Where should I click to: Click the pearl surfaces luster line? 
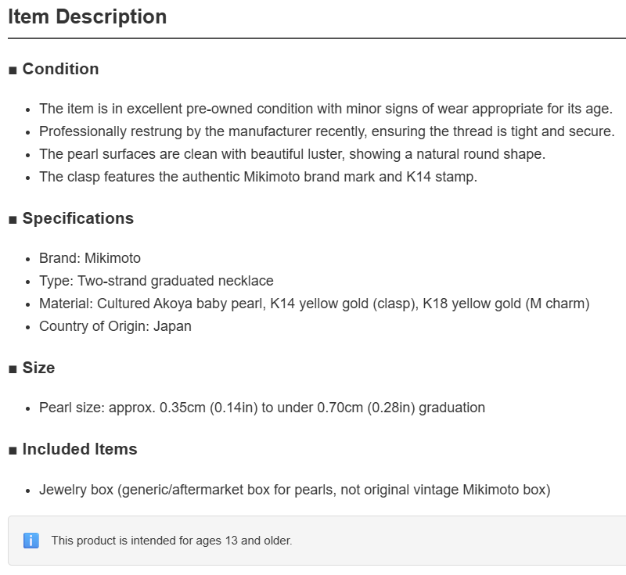tap(292, 154)
